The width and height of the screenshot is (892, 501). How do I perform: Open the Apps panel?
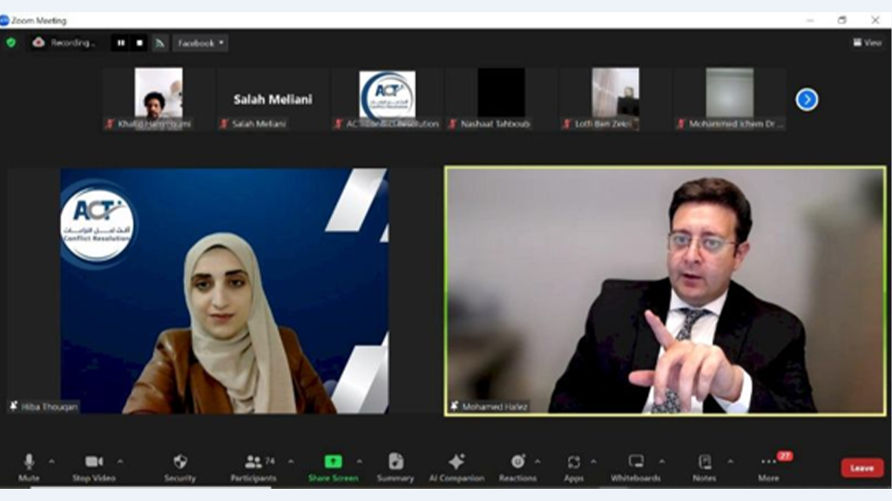coord(573,466)
